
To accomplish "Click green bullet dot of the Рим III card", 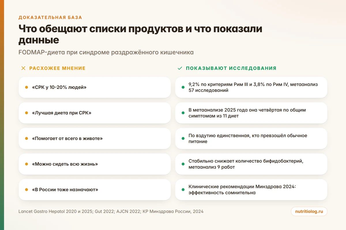I will (x=183, y=87).
